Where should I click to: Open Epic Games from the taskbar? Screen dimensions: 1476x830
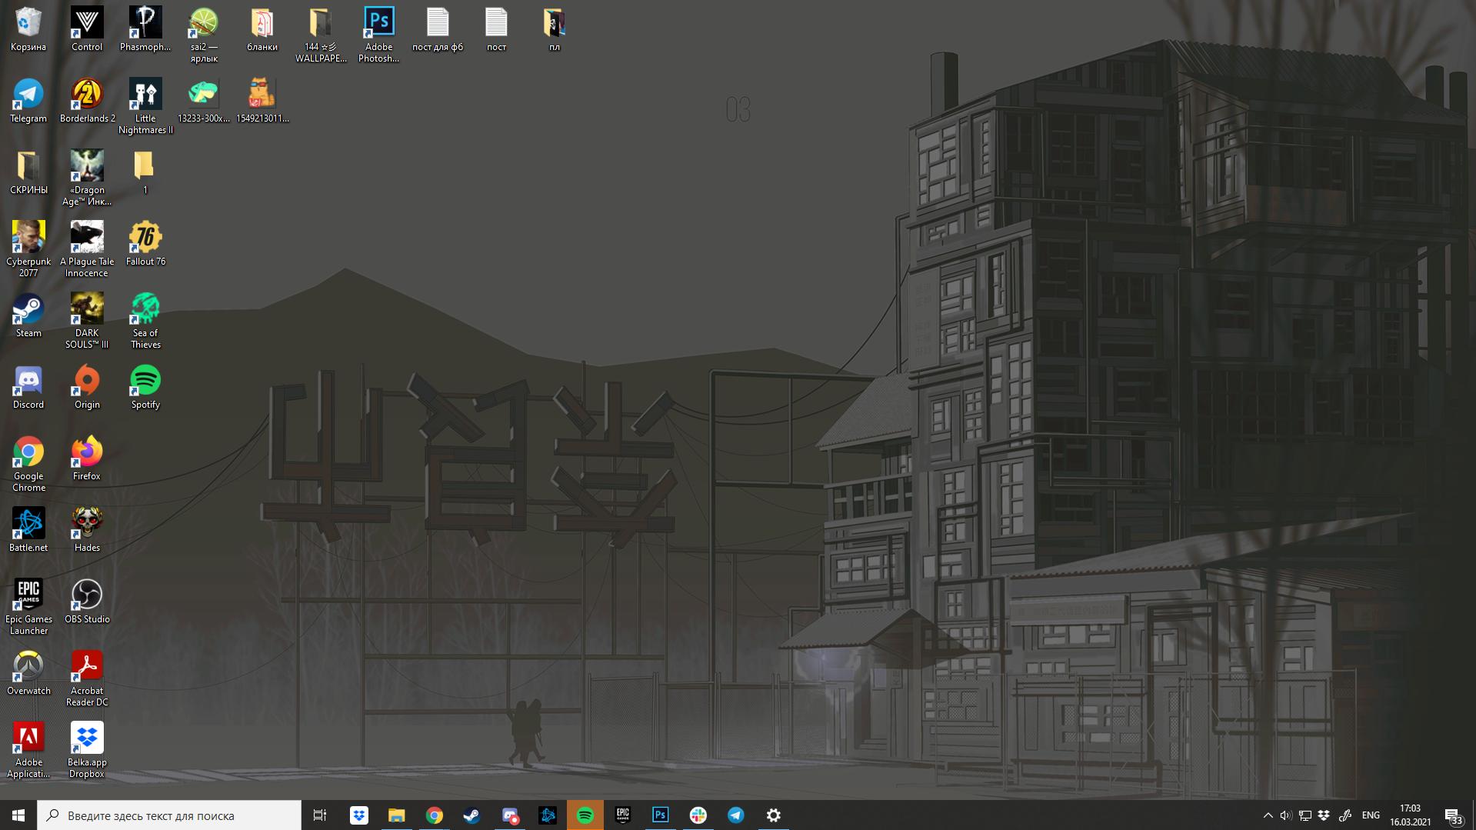(x=623, y=815)
